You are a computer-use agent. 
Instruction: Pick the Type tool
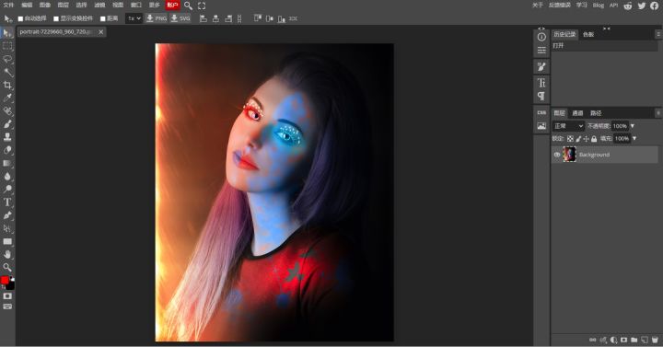pos(7,202)
